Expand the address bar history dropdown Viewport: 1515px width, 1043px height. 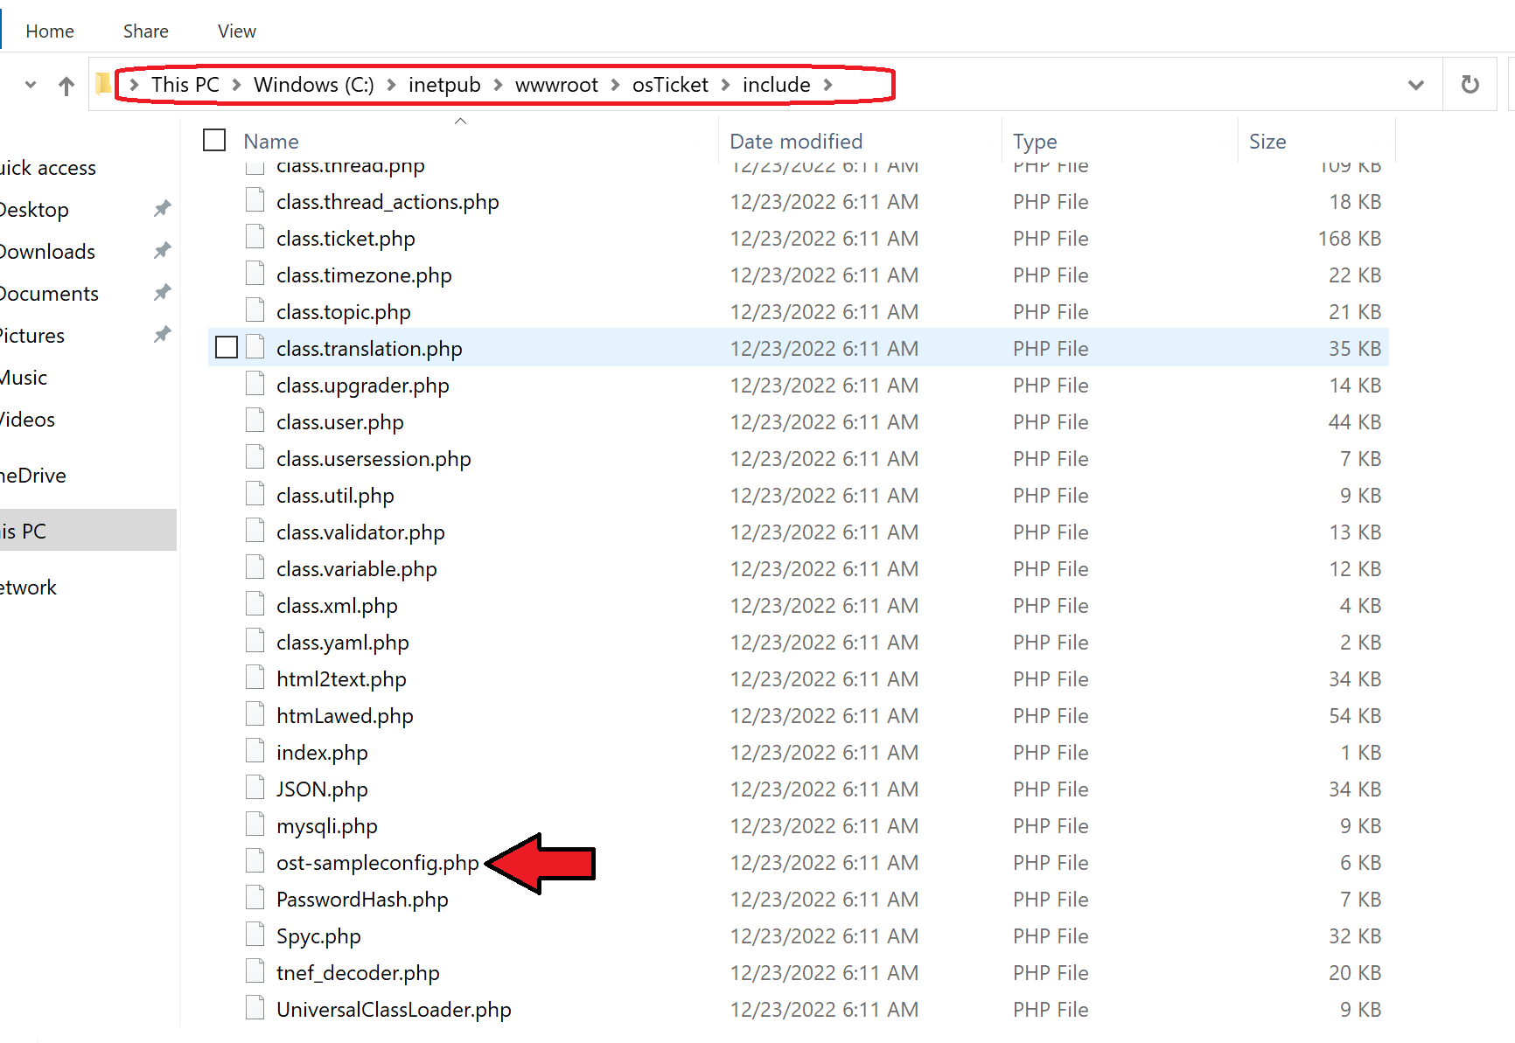click(1416, 86)
